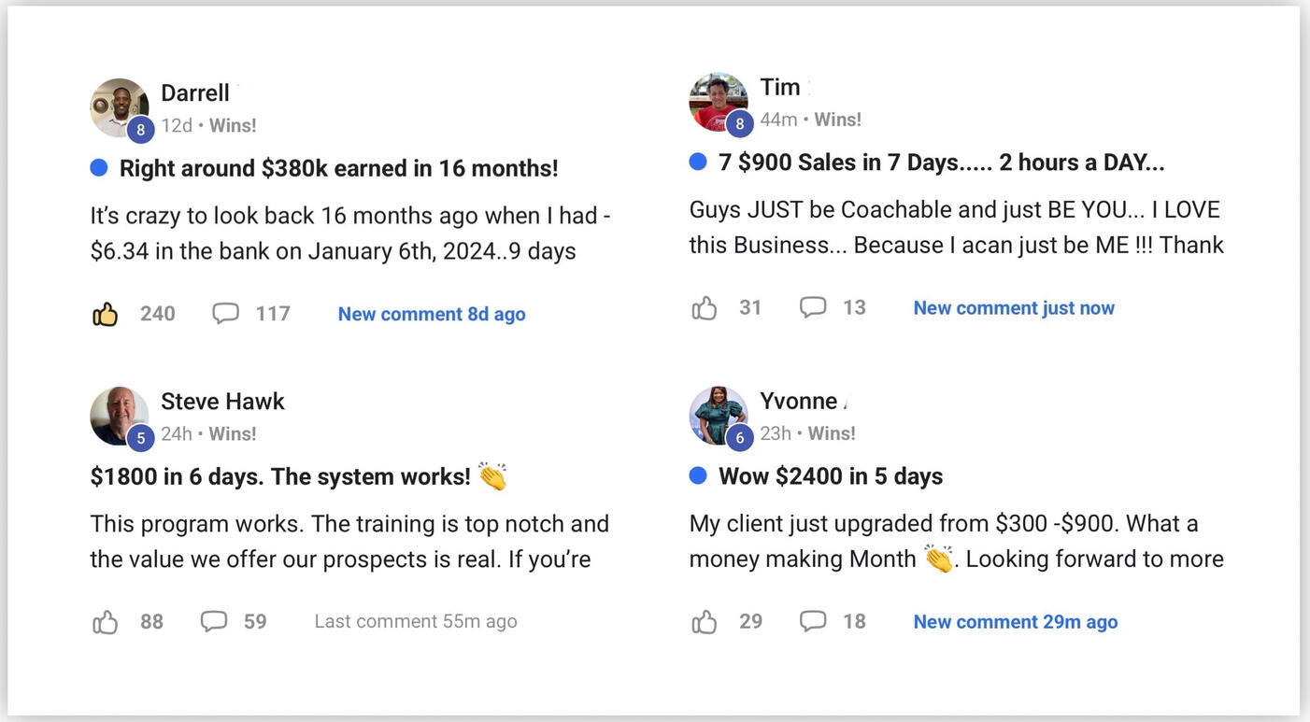Open comment icon on Steve Hawk's post

[x=214, y=621]
